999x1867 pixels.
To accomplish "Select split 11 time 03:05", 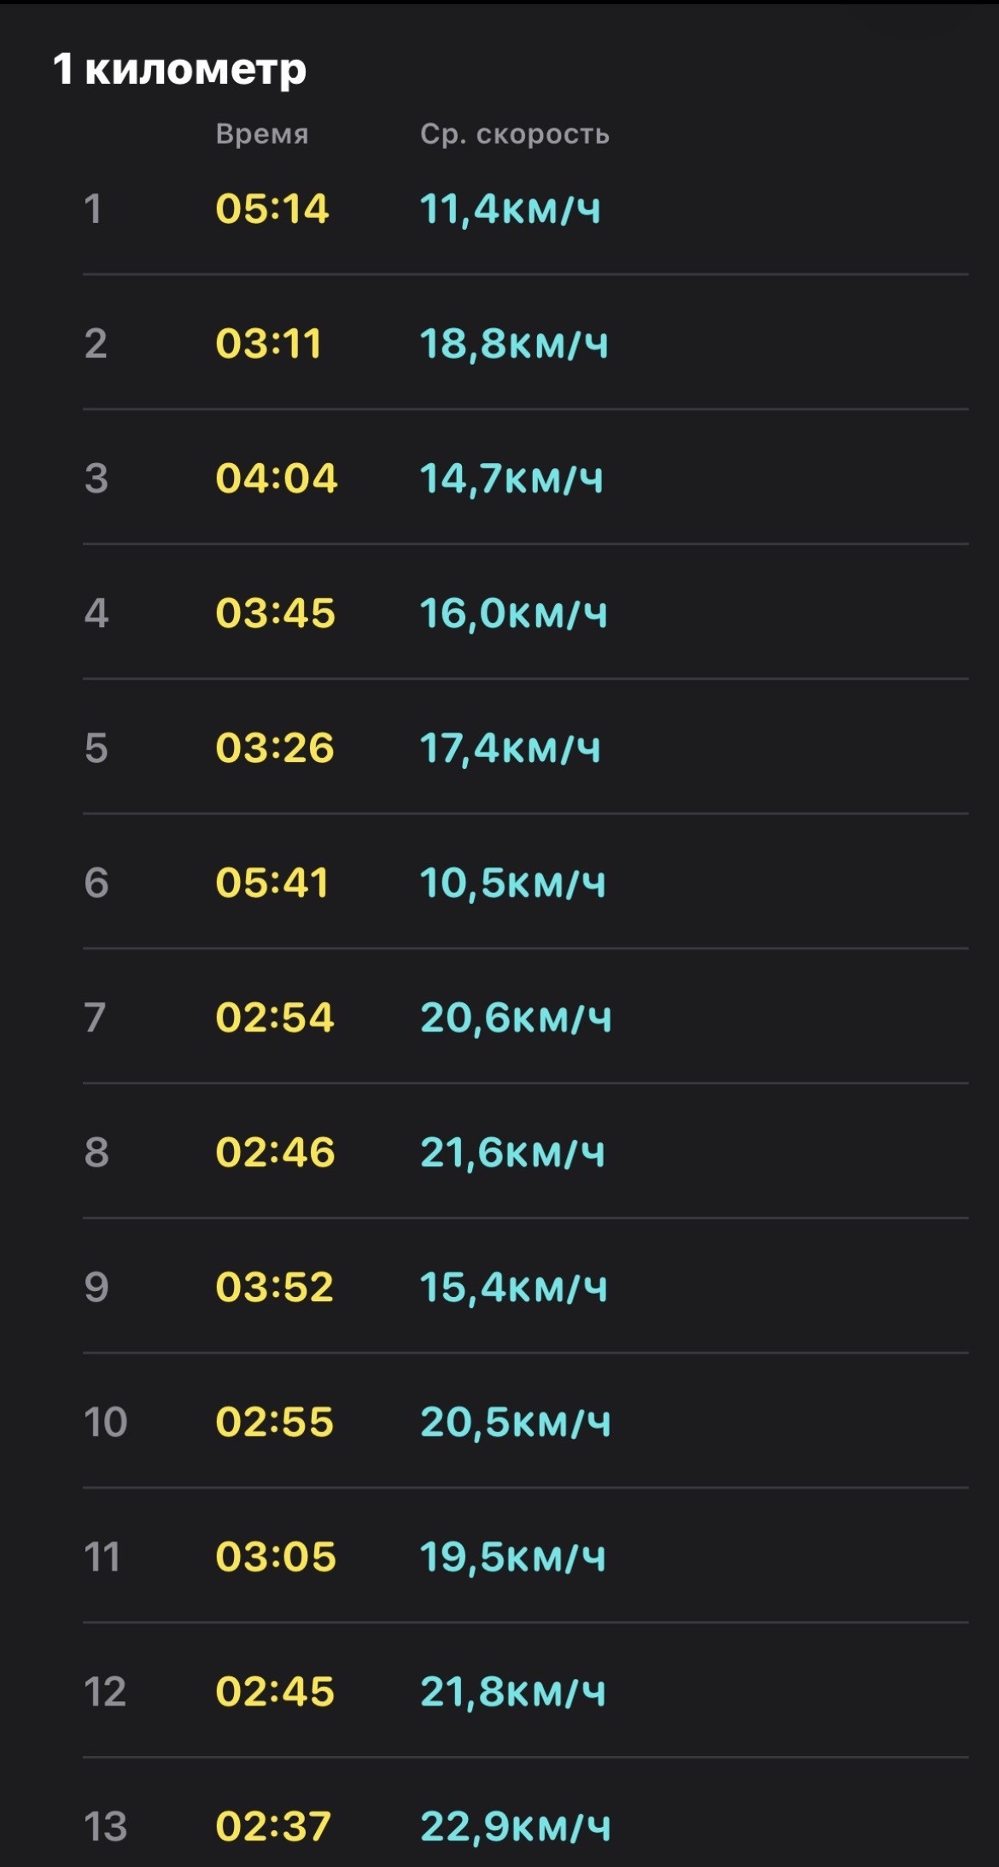I will pyautogui.click(x=276, y=1557).
